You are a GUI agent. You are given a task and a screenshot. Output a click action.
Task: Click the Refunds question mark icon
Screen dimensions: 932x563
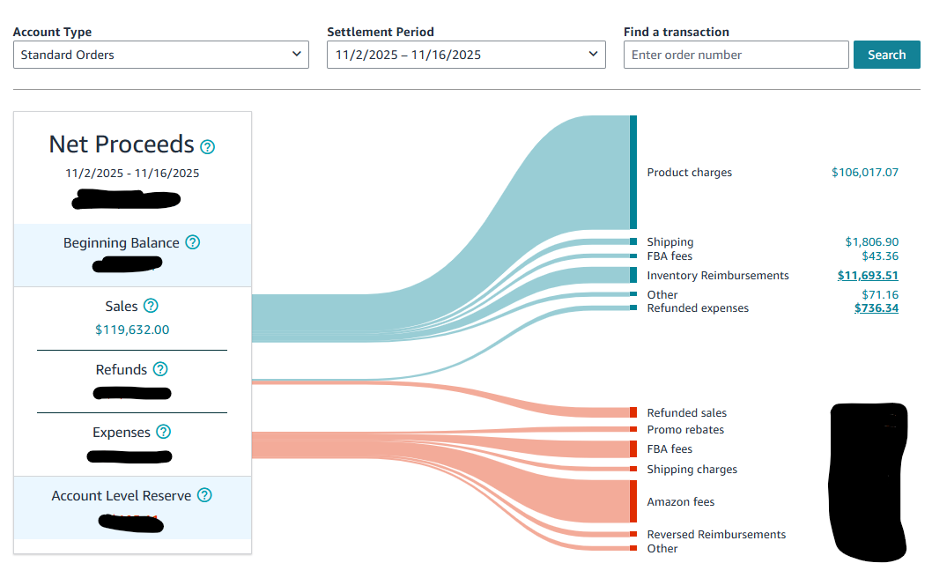click(160, 369)
